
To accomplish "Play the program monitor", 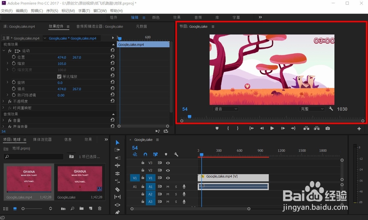I will 272,128.
